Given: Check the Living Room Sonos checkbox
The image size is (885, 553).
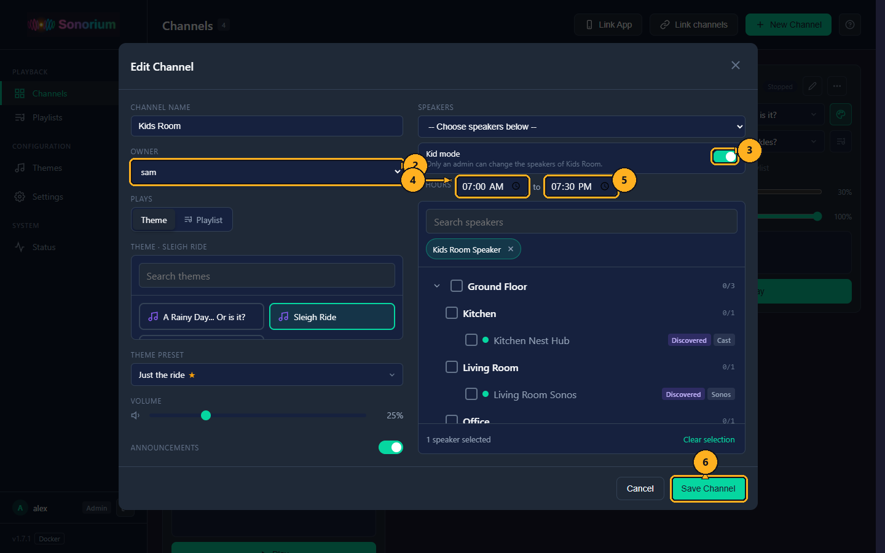Looking at the screenshot, I should [471, 394].
